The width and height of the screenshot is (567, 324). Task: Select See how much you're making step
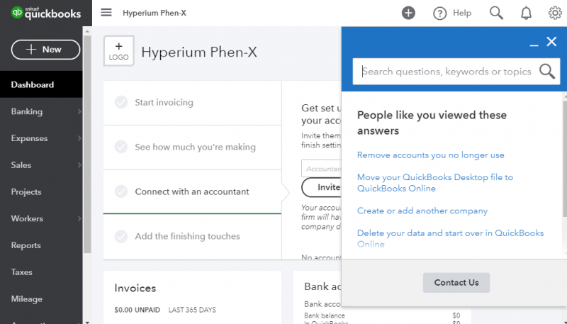pyautogui.click(x=192, y=147)
